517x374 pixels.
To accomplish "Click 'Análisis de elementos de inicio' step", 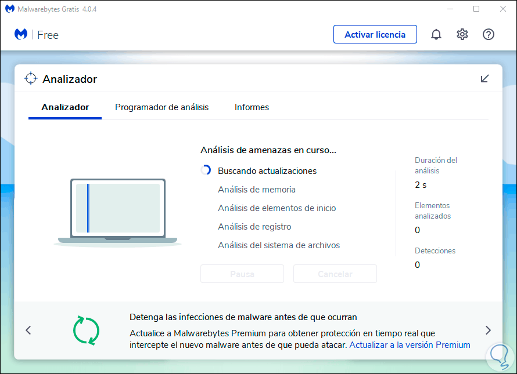I will [277, 208].
